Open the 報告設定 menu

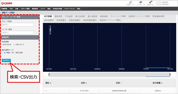click(35, 9)
